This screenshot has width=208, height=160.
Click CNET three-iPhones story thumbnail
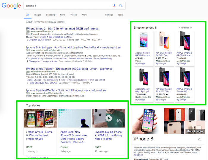(40, 118)
